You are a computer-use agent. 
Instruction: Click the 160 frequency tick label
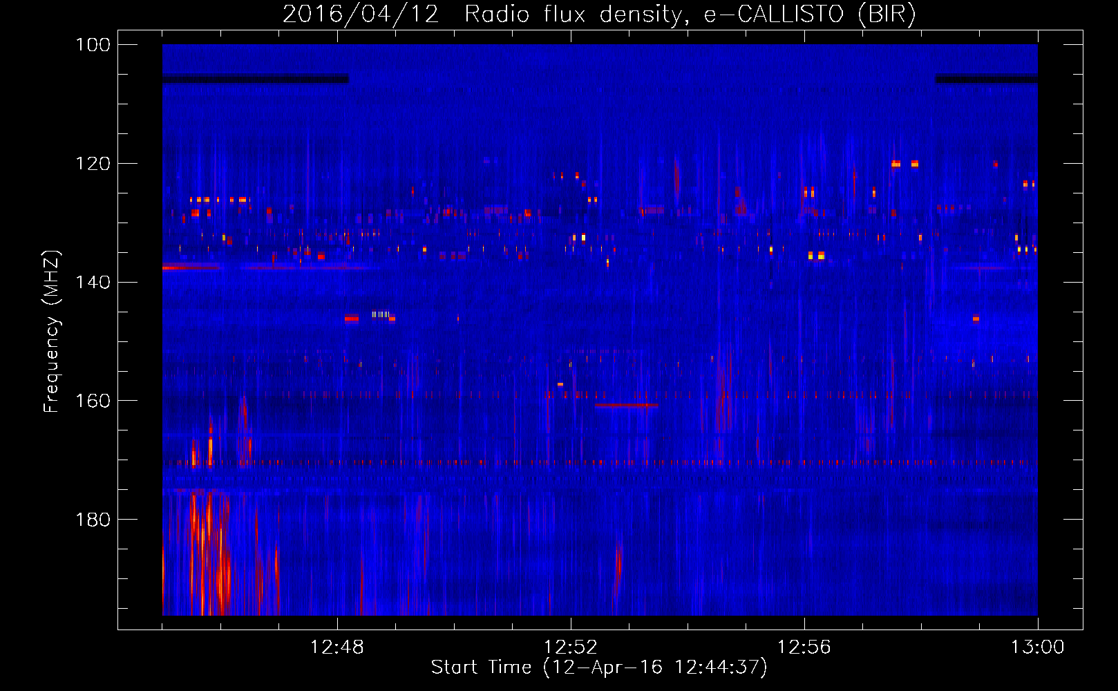point(93,401)
